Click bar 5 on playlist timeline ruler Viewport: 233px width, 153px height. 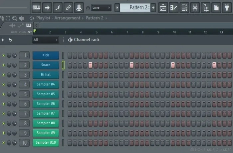[x=97, y=32]
